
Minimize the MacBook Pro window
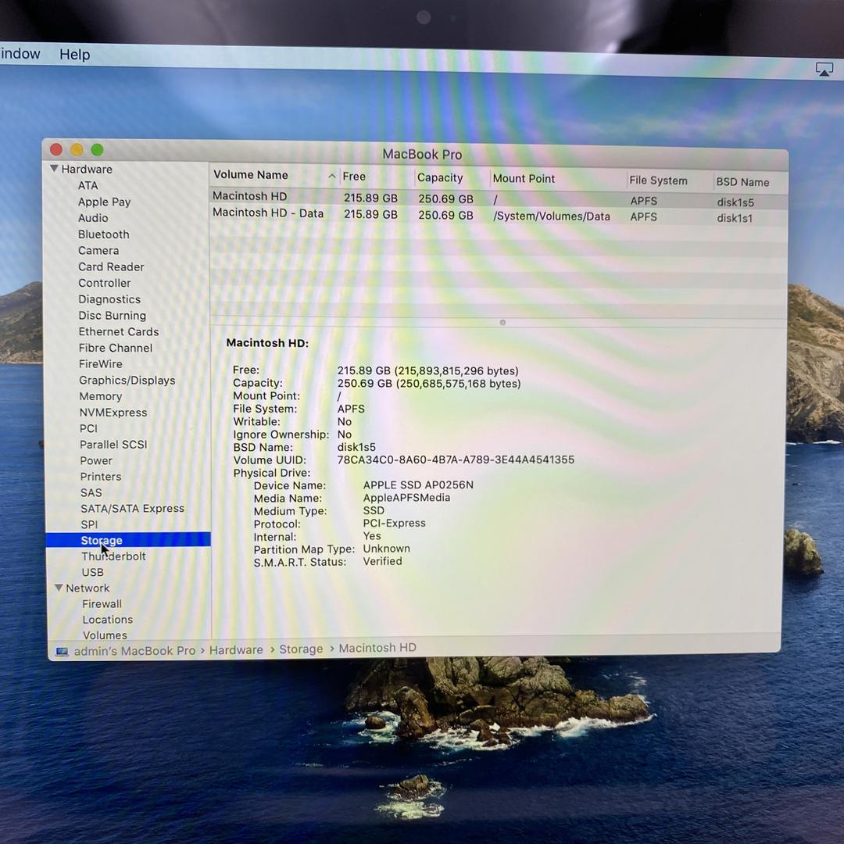pos(77,149)
